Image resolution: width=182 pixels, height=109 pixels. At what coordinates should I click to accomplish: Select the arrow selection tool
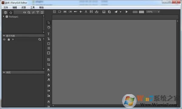pyautogui.click(x=49, y=23)
